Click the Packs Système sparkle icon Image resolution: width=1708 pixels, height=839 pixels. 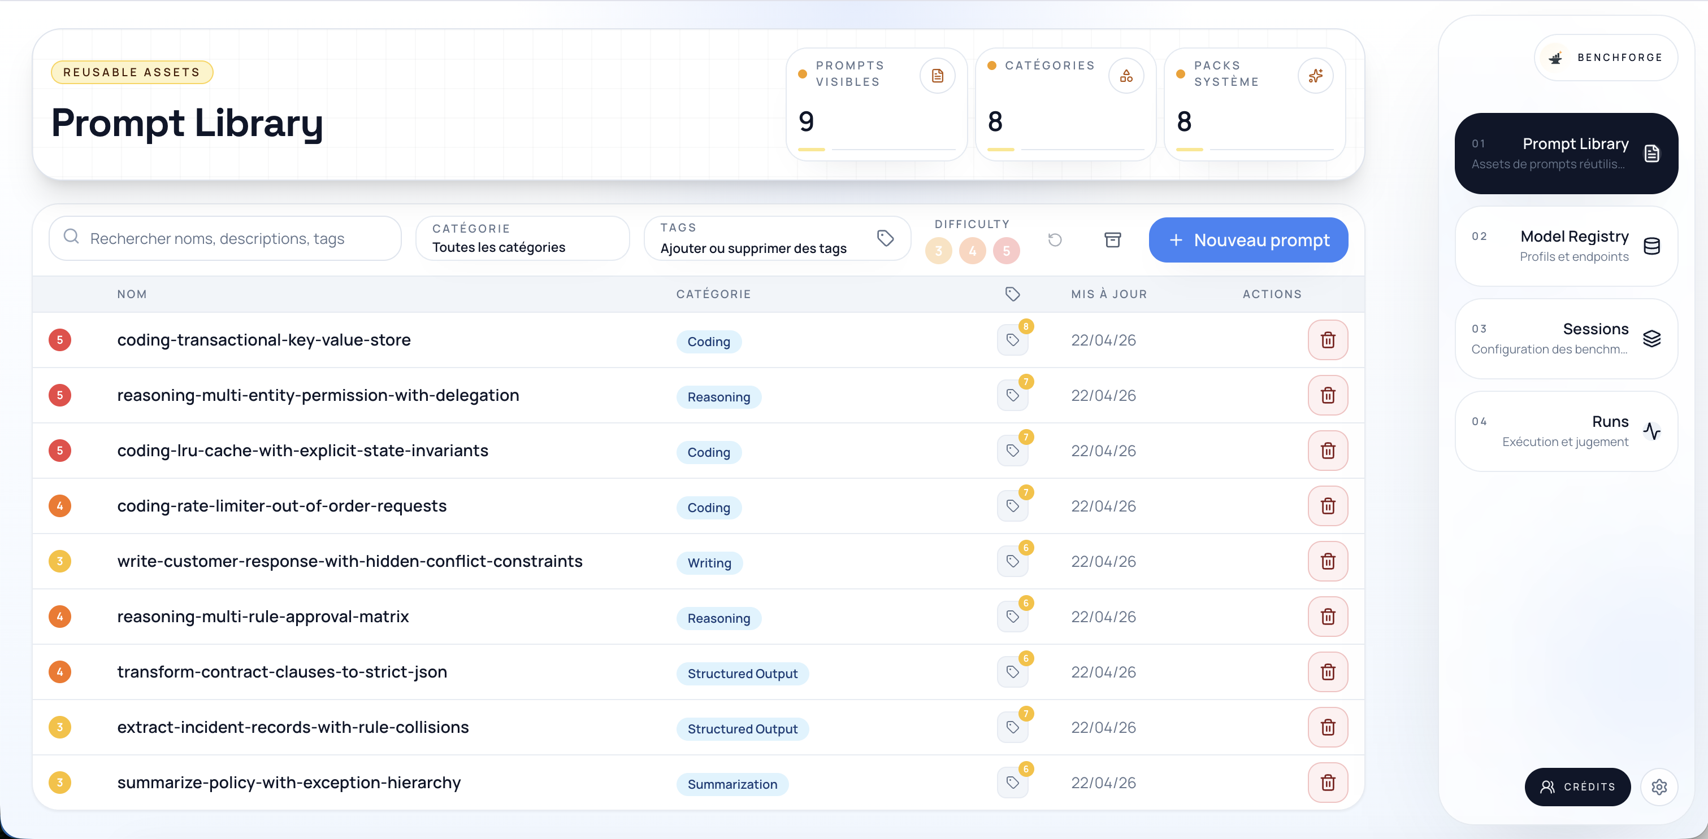[1316, 76]
